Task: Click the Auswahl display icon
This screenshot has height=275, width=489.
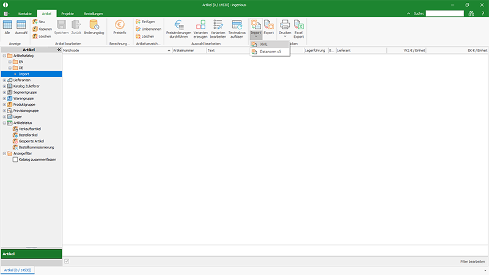Action: point(21,27)
